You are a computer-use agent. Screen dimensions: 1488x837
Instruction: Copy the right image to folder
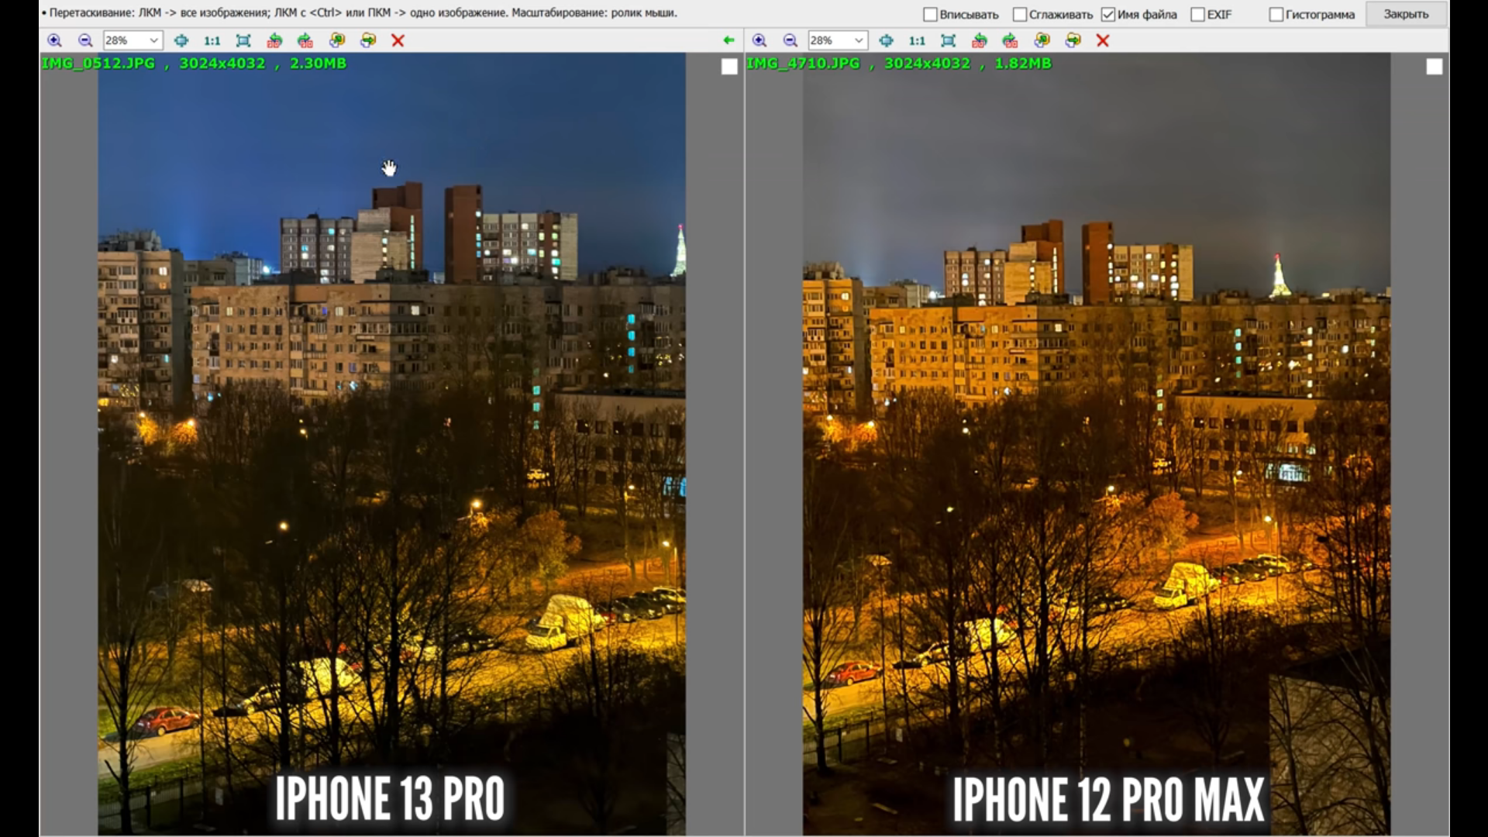1042,40
